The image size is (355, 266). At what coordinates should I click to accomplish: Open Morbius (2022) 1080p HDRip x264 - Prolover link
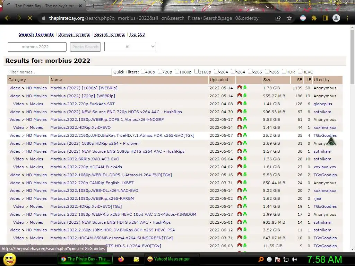(95, 143)
